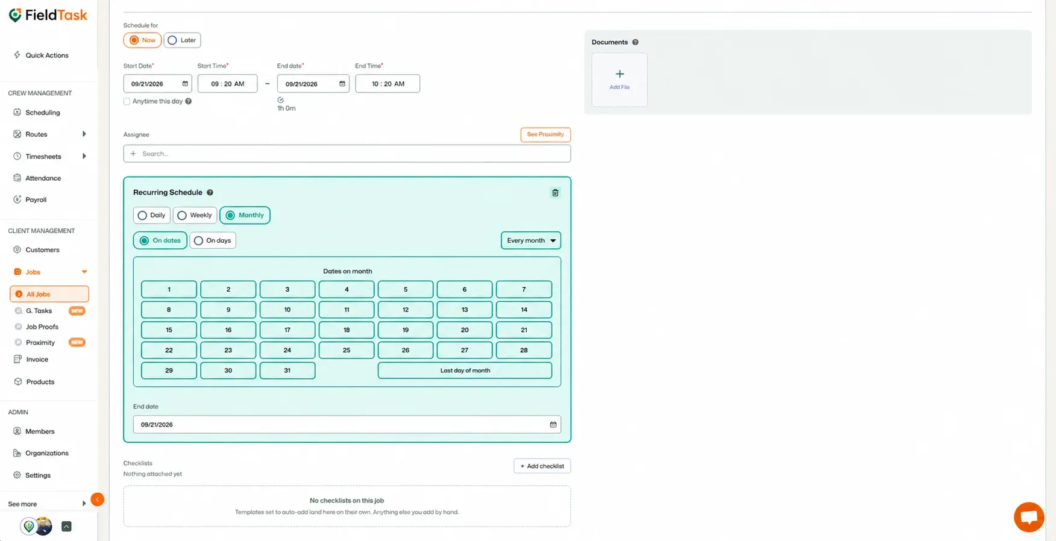Select date 1 button
This screenshot has width=1056, height=541.
click(169, 289)
